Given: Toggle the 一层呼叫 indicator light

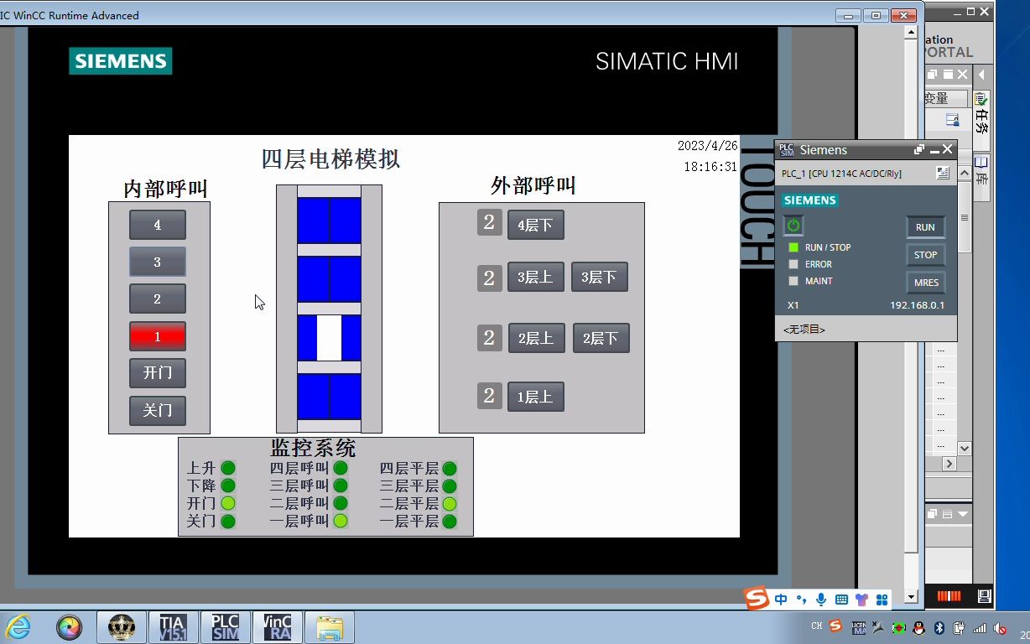Looking at the screenshot, I should (x=340, y=520).
